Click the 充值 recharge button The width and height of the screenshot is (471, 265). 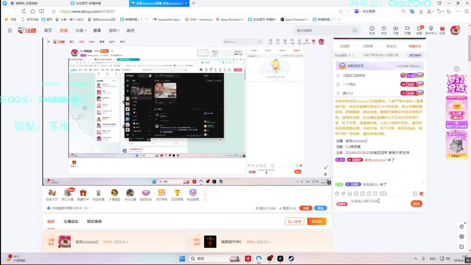306,208
